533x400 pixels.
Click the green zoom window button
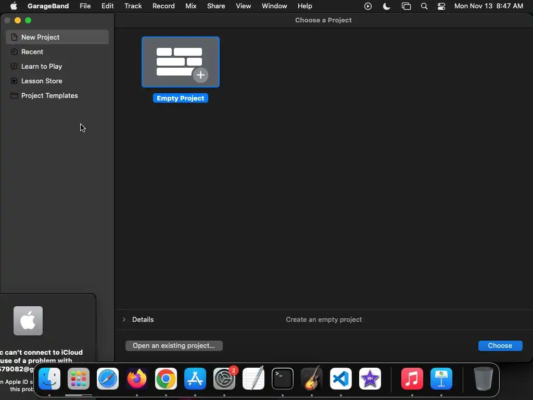(28, 20)
